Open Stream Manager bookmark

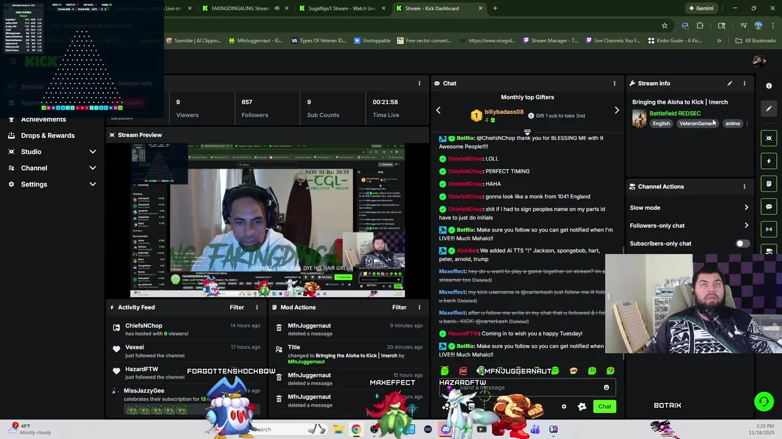coord(550,41)
